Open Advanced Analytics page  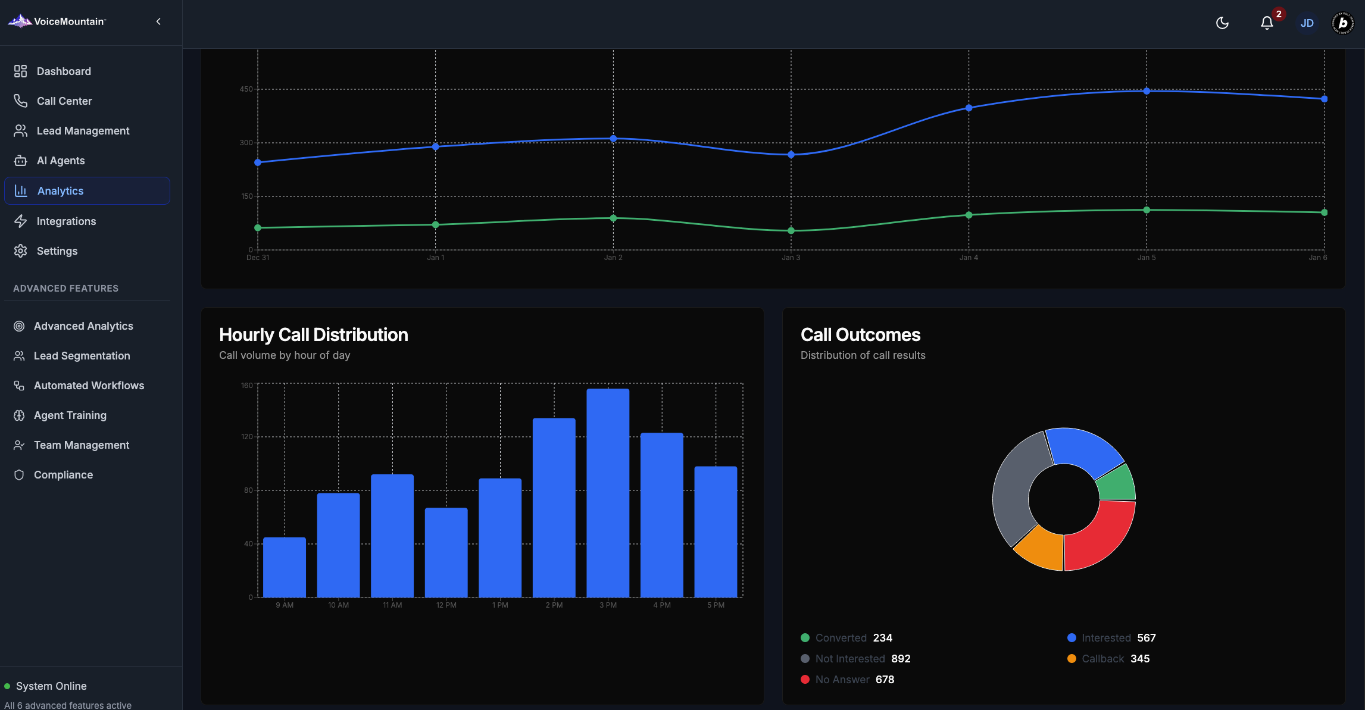(x=83, y=326)
